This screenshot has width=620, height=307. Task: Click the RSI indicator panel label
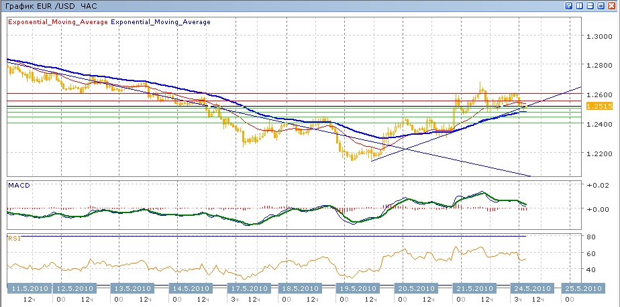(14, 237)
